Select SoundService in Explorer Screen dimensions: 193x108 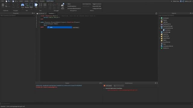pos(166,42)
